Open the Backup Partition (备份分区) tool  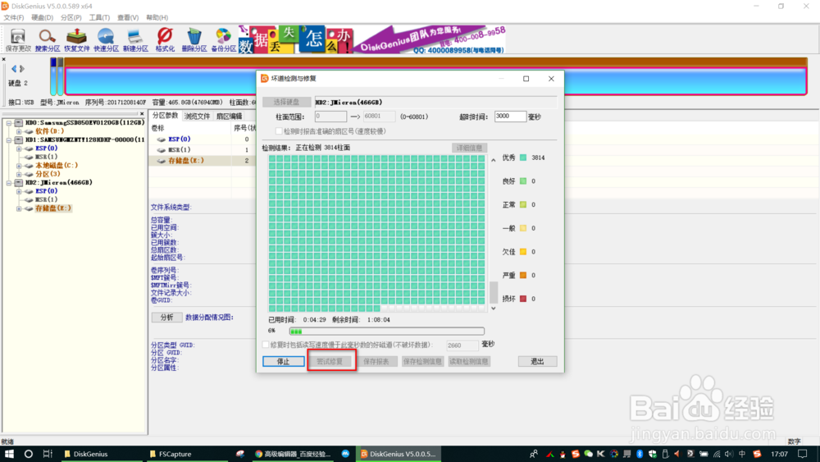[x=223, y=39]
